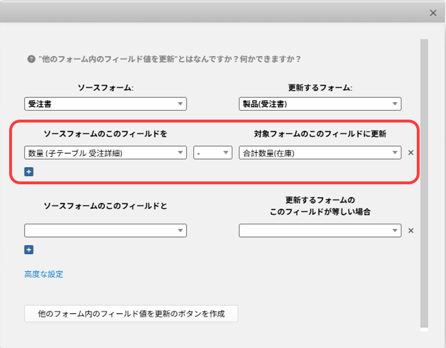Click the dialog's vertical scrollbar
Screen dimensions: 446x348
tap(424, 183)
